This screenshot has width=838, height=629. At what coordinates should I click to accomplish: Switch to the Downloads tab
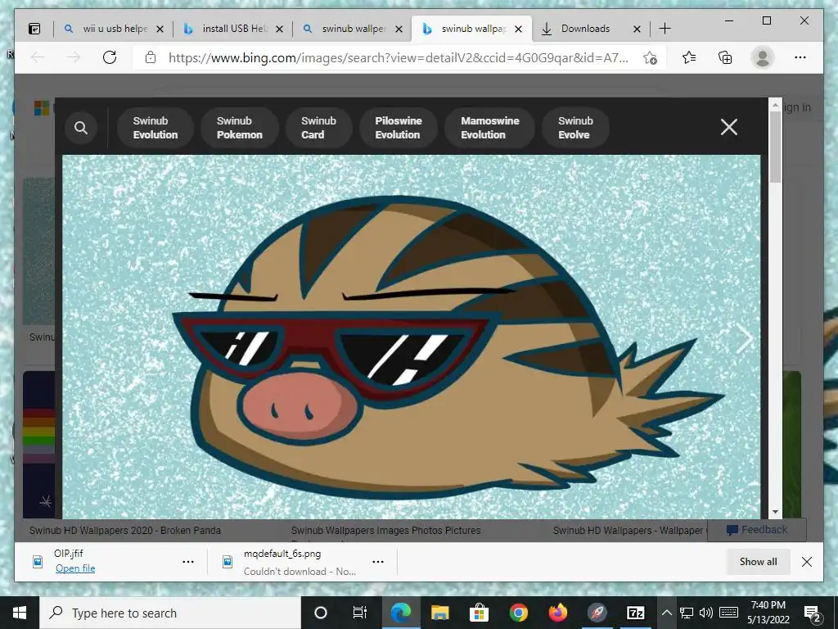point(585,29)
